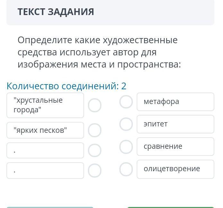Choose the connector circle next to эпитет

[x=126, y=124]
